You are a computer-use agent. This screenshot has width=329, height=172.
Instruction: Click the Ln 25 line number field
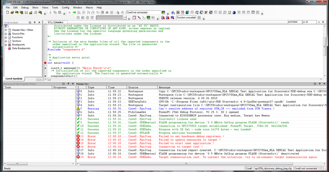309,22
